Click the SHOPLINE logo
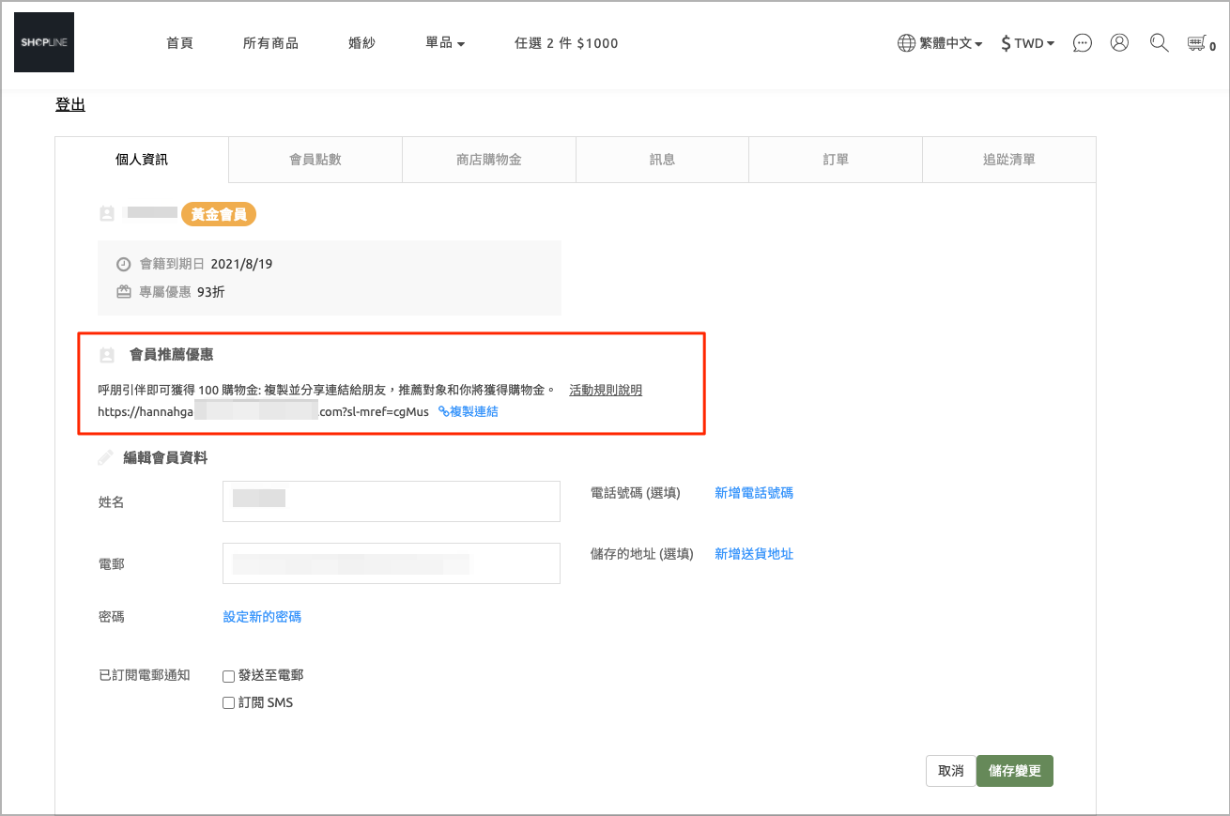The width and height of the screenshot is (1230, 816). point(44,42)
